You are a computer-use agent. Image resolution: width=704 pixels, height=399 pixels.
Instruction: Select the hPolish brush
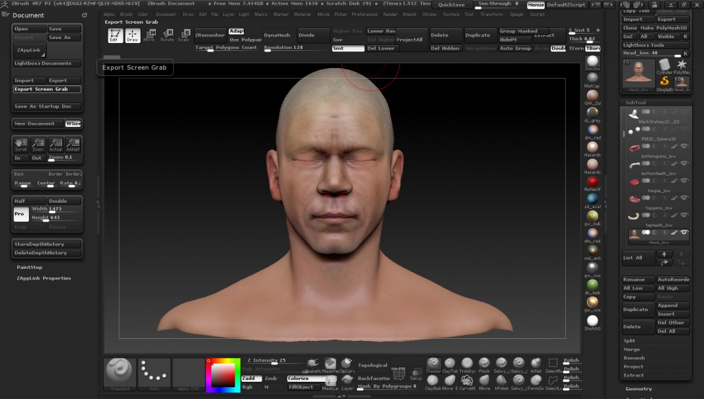point(501,382)
